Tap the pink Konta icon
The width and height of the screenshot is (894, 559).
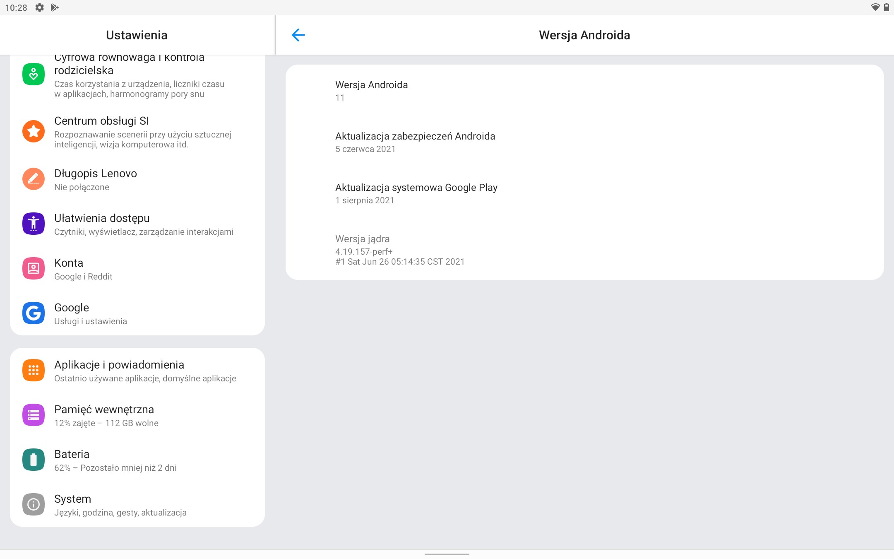[34, 268]
